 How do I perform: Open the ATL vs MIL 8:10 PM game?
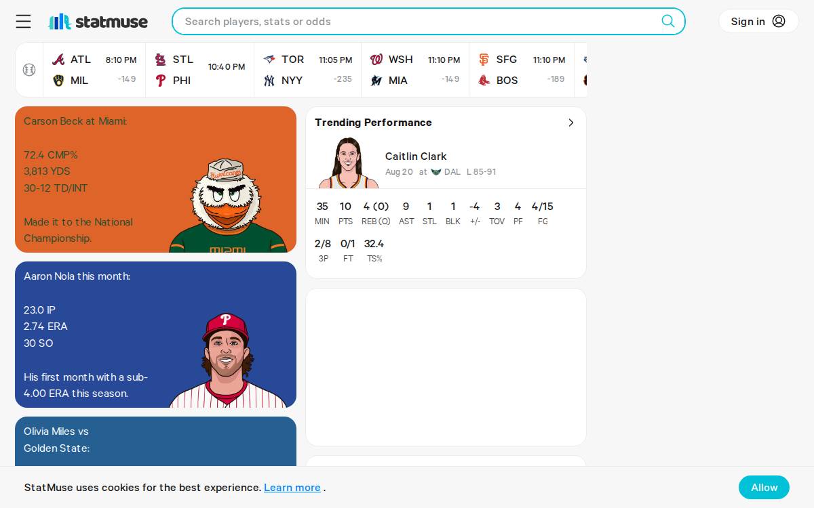point(94,70)
